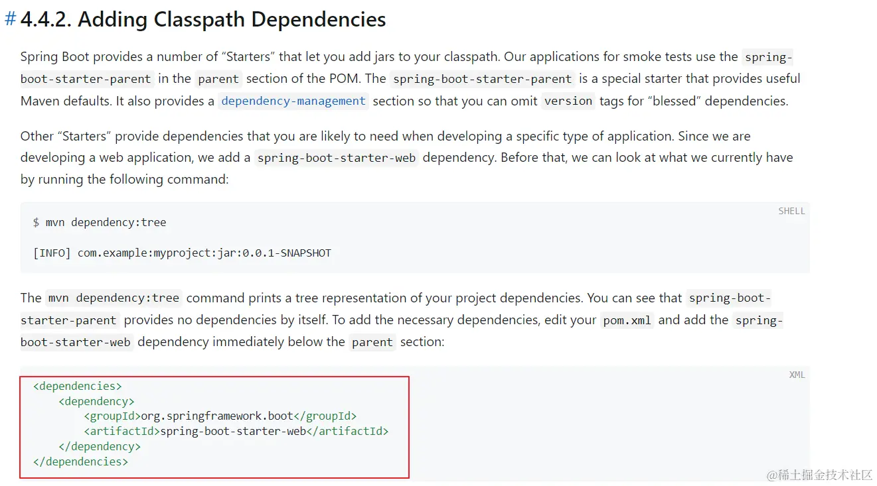Click the Adding Classpath Dependencies heading
The width and height of the screenshot is (877, 486).
click(203, 19)
